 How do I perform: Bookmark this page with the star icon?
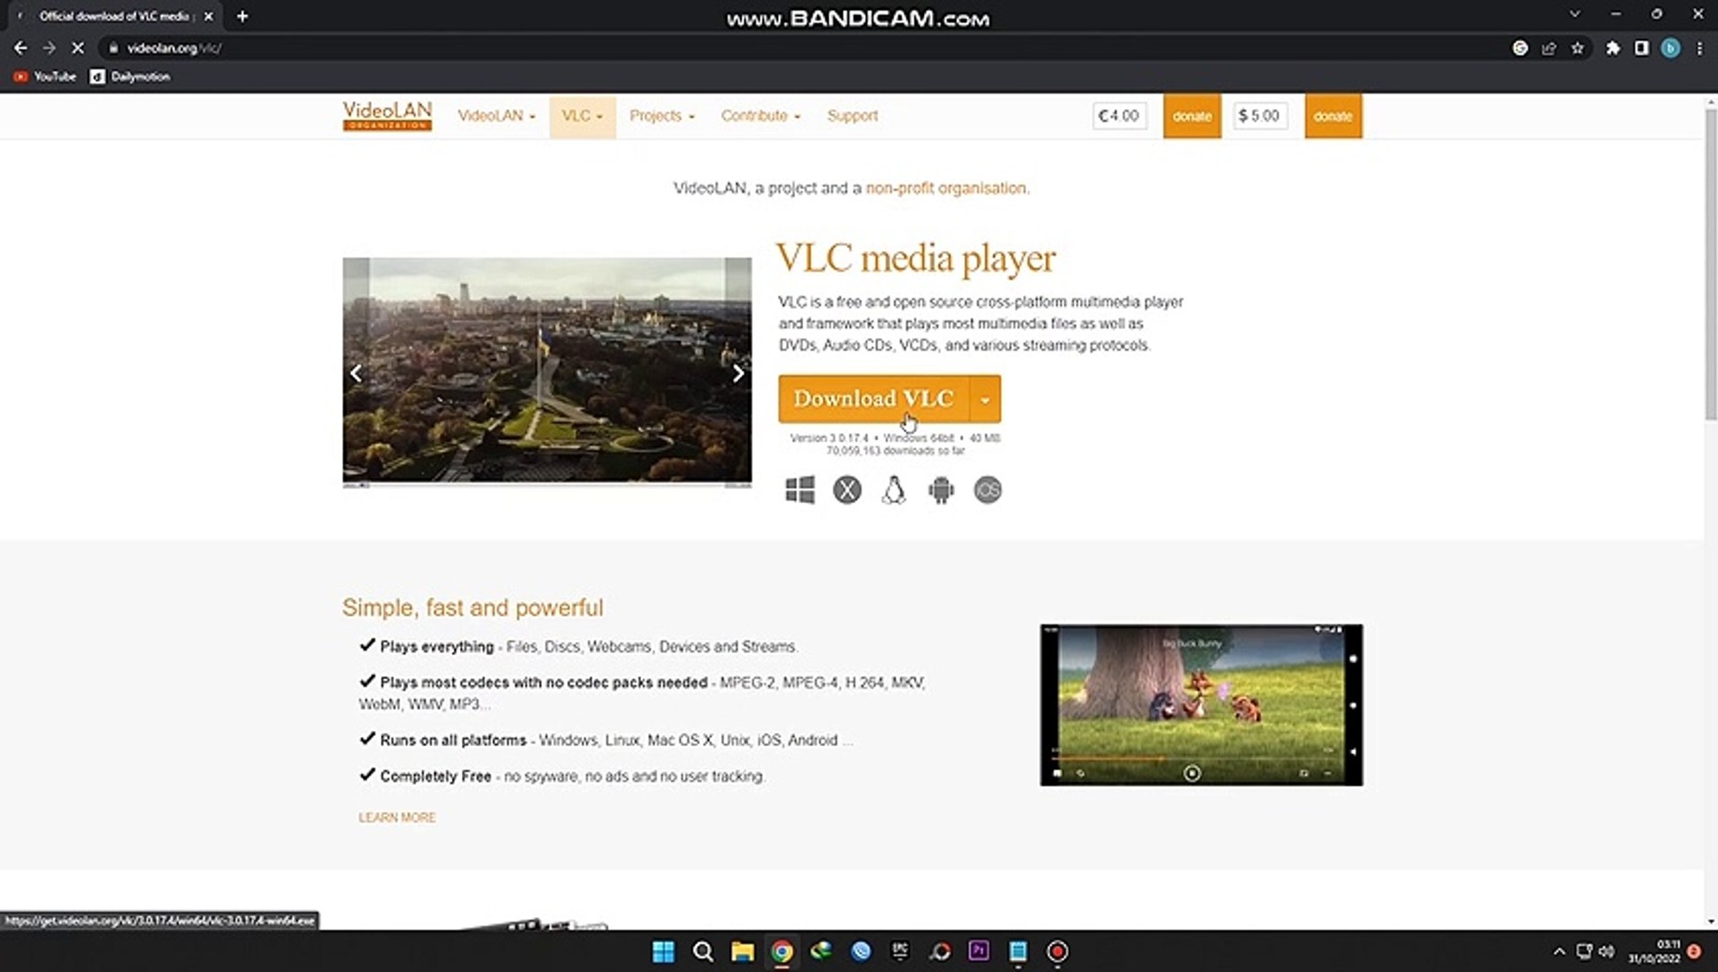[1578, 48]
